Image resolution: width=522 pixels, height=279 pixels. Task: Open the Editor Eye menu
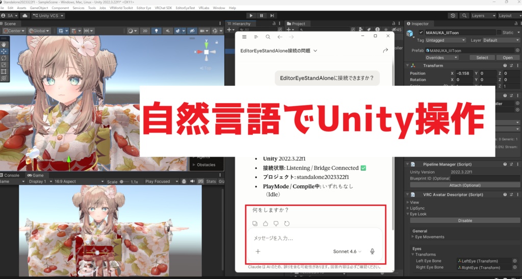[x=144, y=8]
